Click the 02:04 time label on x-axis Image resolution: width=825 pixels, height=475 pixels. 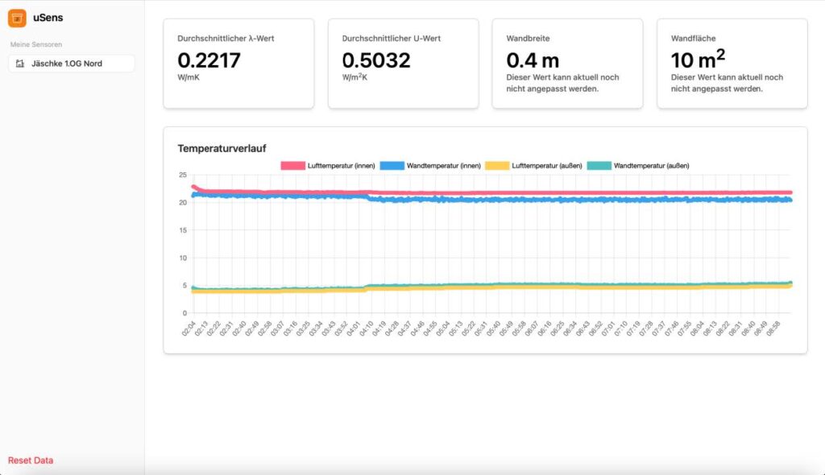[189, 330]
